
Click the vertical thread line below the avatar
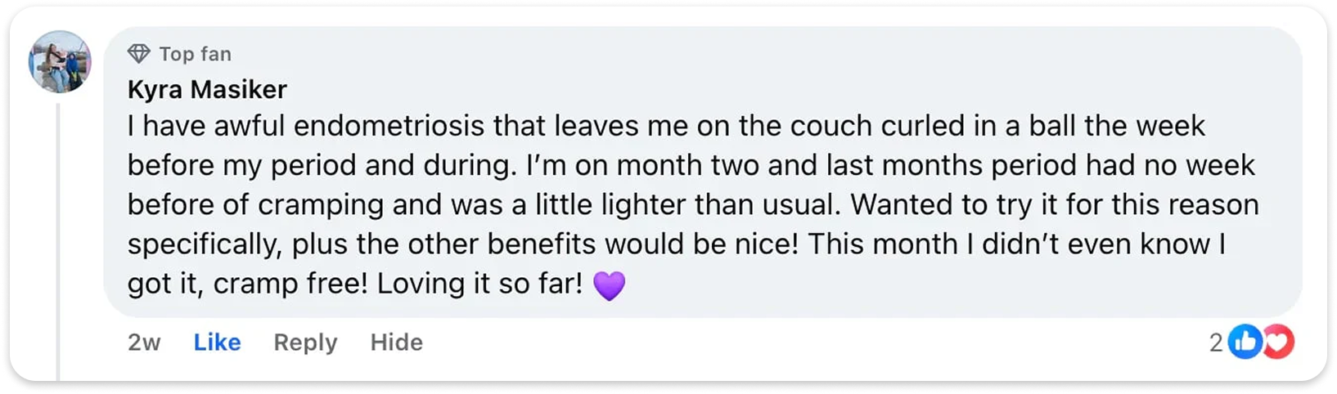pyautogui.click(x=59, y=245)
